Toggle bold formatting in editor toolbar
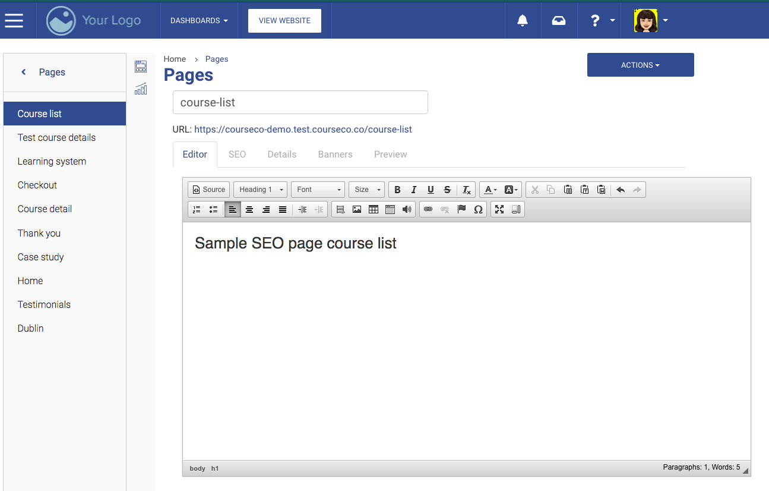Screen dimensions: 769x491 pos(397,190)
